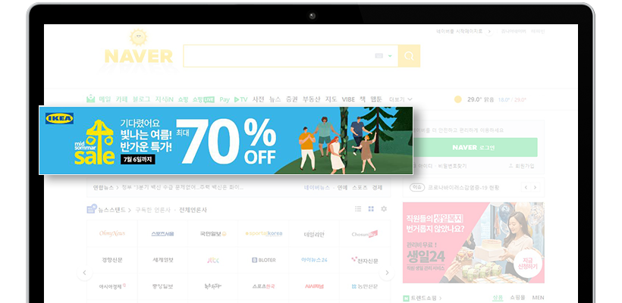
Task: Go to previous newsstand page arrow
Action: 84,273
